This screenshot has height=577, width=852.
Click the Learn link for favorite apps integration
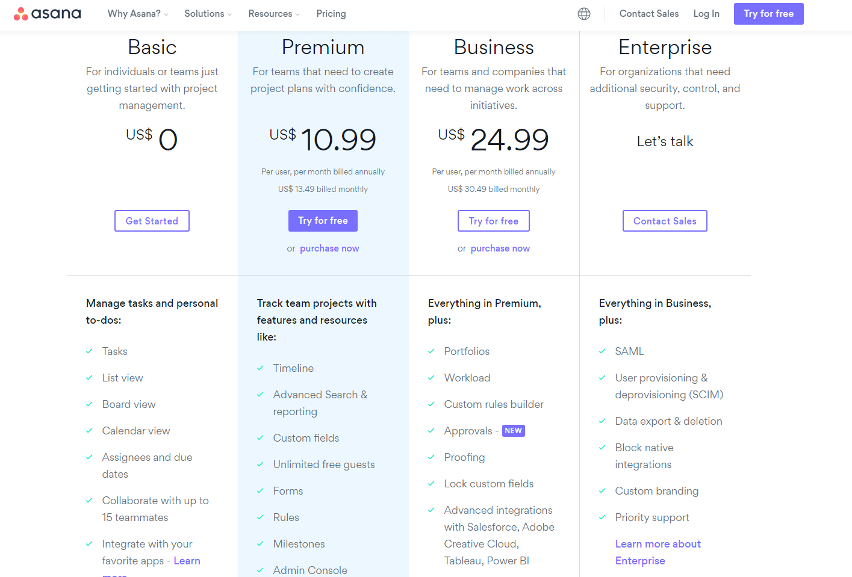coord(187,560)
